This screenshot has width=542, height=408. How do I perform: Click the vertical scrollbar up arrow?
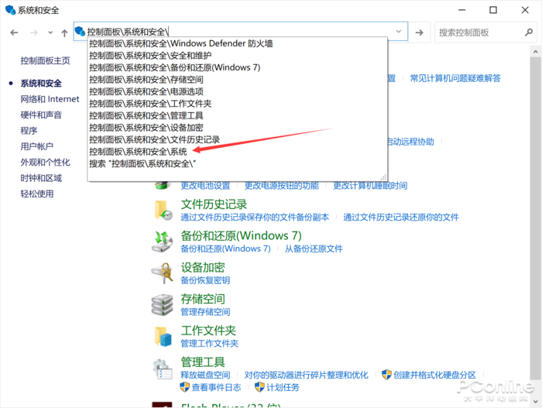(x=536, y=52)
